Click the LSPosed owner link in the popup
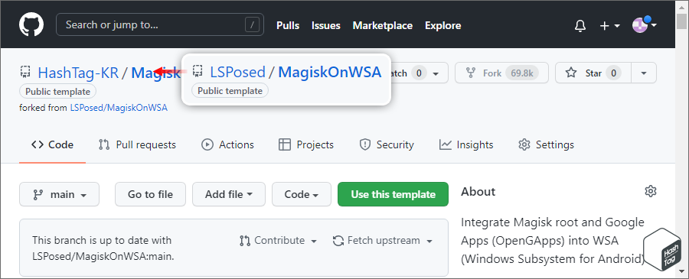This screenshot has width=689, height=279. (238, 72)
